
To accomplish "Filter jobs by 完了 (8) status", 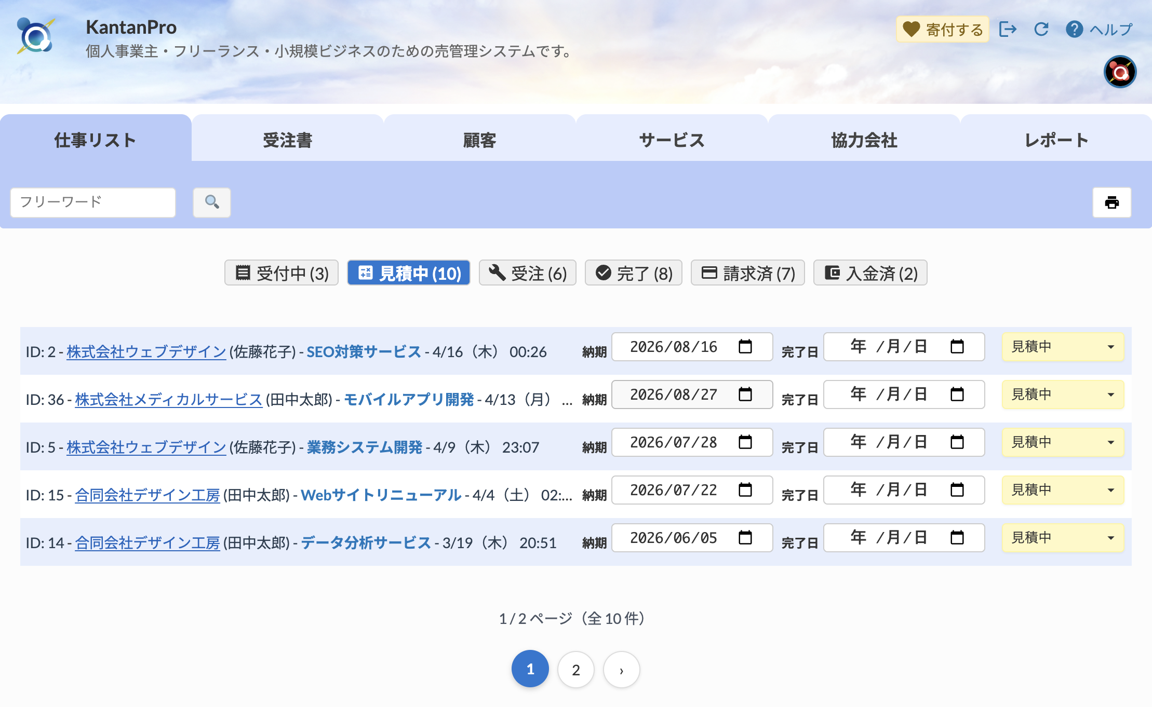I will pyautogui.click(x=633, y=273).
